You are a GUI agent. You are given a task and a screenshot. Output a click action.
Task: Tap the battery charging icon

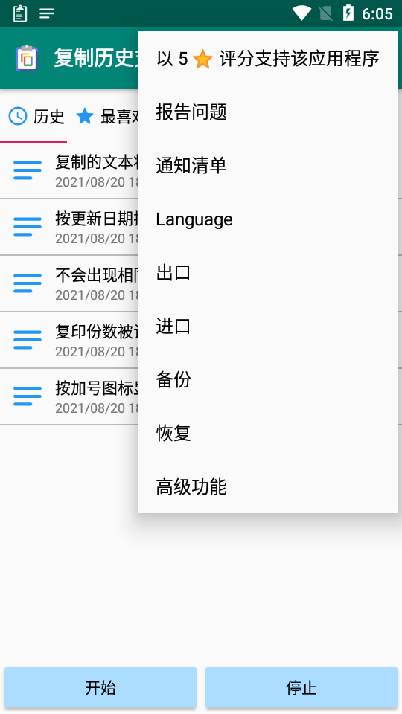pyautogui.click(x=348, y=13)
